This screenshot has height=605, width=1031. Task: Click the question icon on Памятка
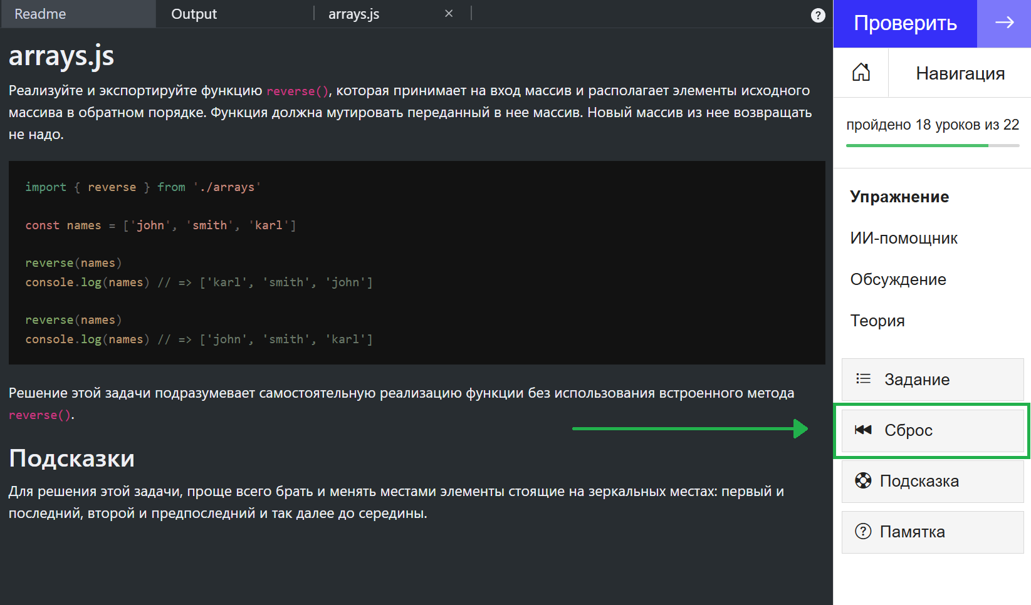click(863, 532)
